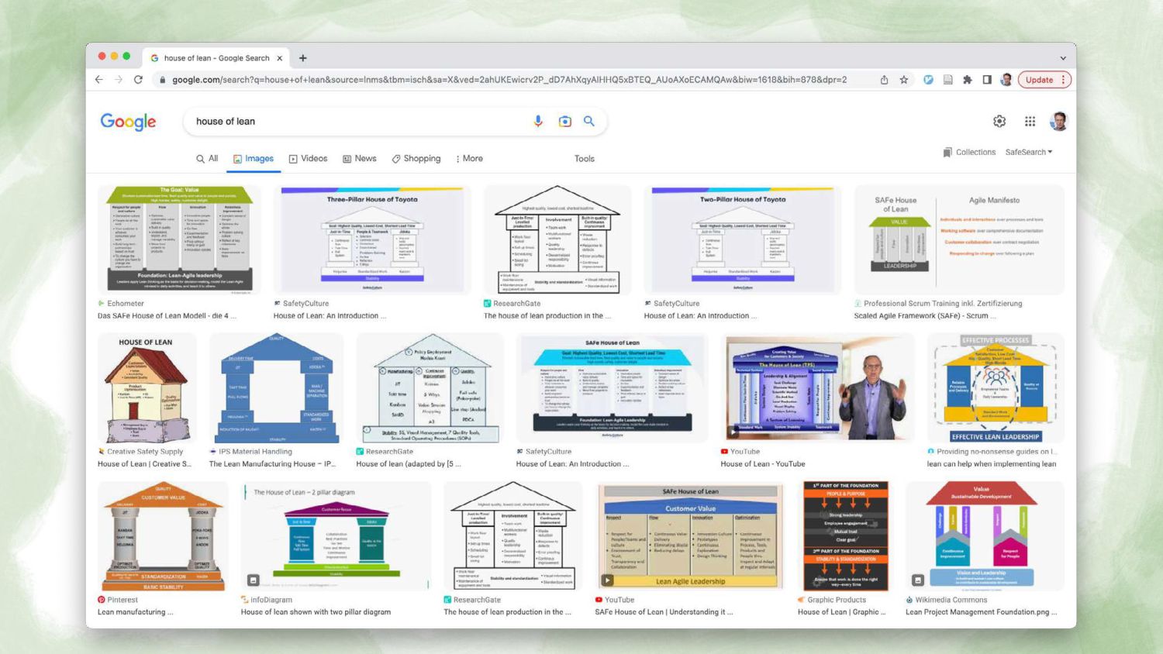Expand the More search categories menu
1163x654 pixels.
[469, 158]
